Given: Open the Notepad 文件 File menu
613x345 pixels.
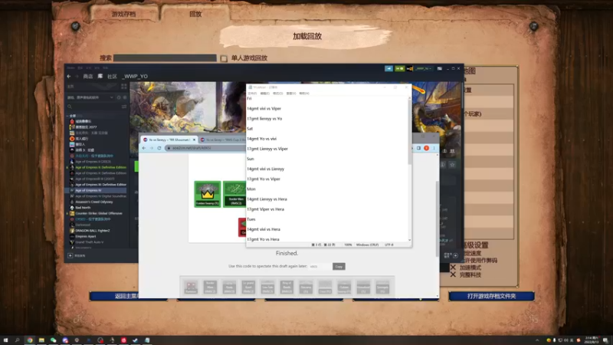Looking at the screenshot, I should point(252,94).
